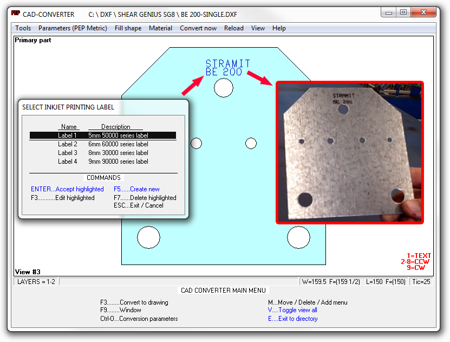This screenshot has width=450, height=342.
Task: Open the Help menu
Action: [279, 28]
